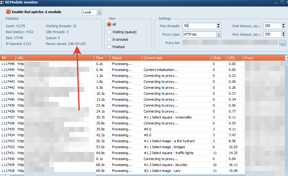Select row L117437 in the task list
Viewport: 288px width, 176px height.
[x=8, y=117]
